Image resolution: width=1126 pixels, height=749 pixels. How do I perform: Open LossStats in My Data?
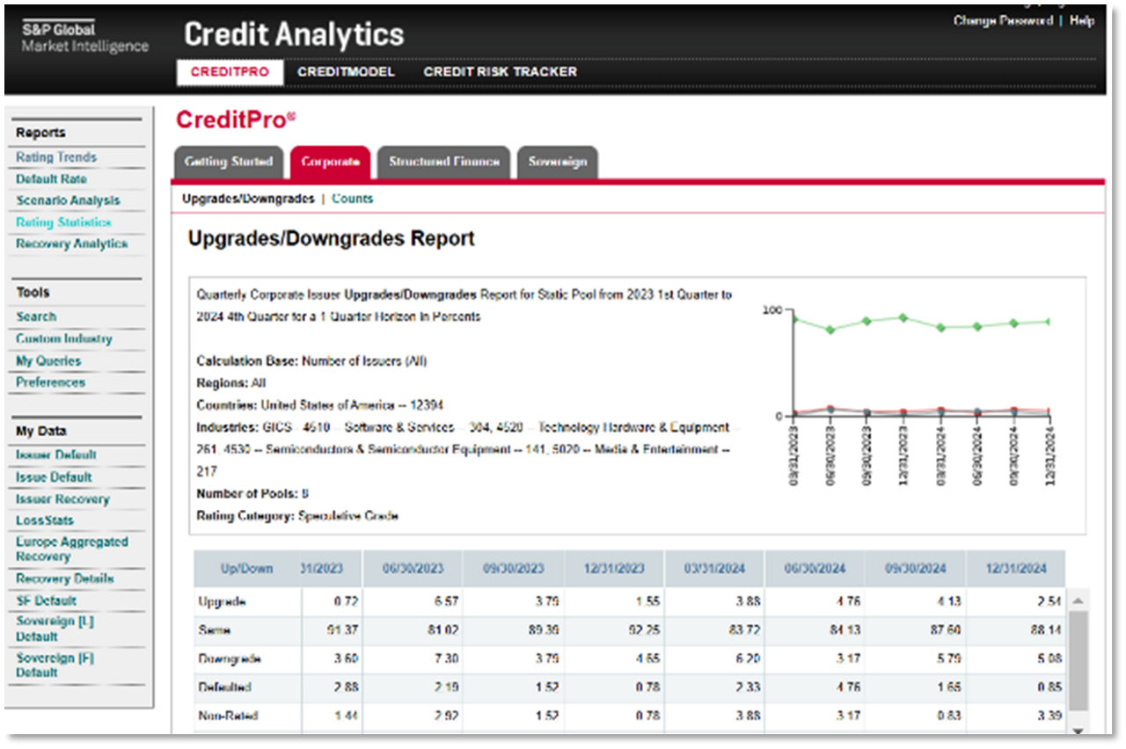click(x=45, y=520)
